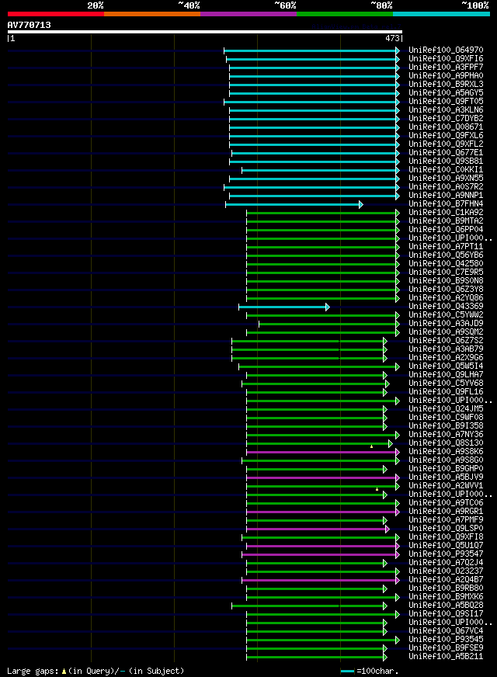The image size is (497, 677).
Task: Select the UniRef100_B9I358 label
Action: (x=446, y=426)
